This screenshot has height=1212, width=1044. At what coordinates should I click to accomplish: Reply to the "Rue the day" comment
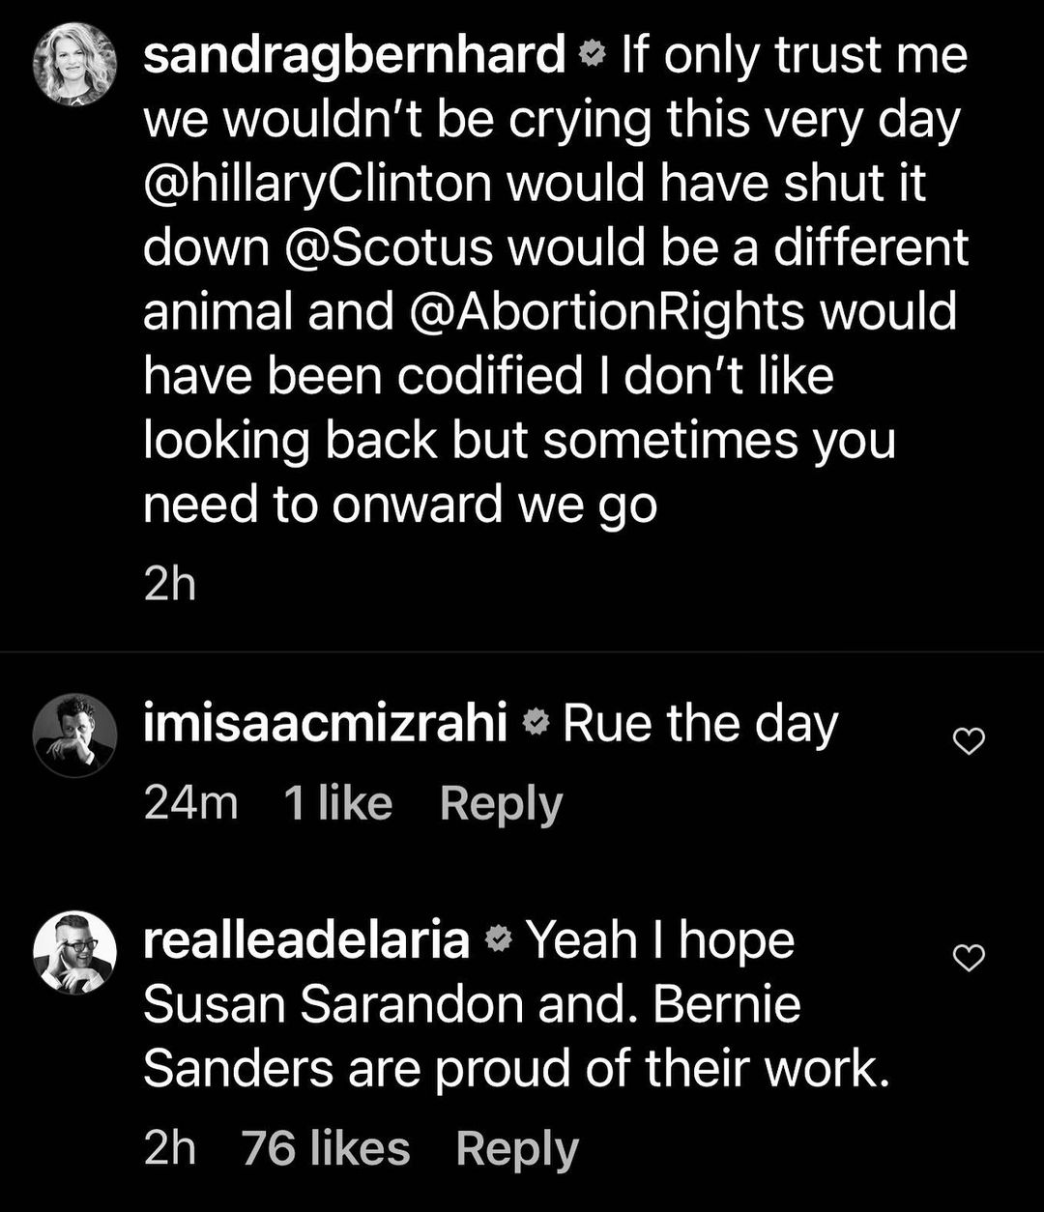pos(501,804)
